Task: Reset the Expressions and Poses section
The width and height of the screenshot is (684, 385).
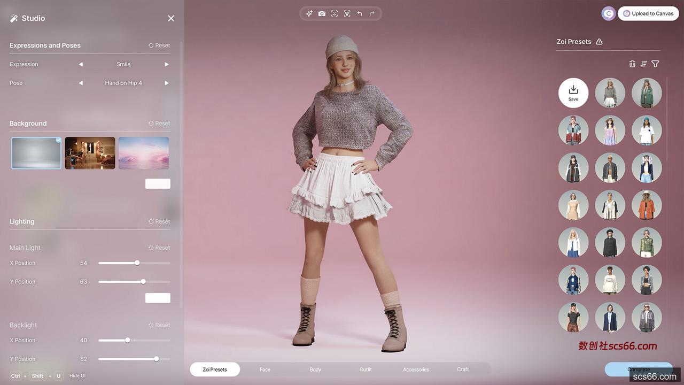Action: point(159,45)
